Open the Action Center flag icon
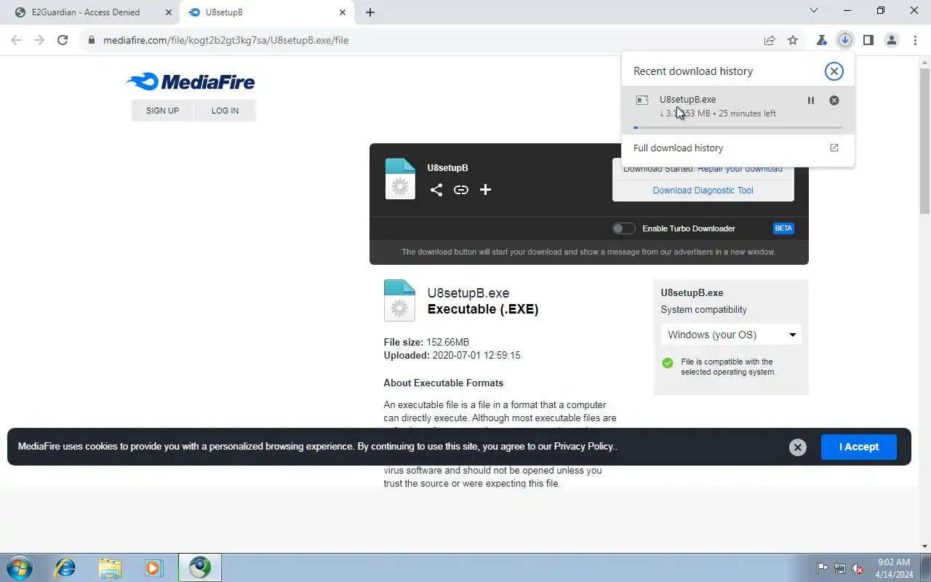The image size is (931, 582). point(823,568)
